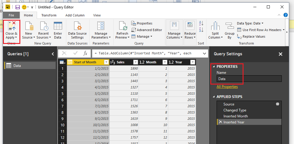294x144 pixels.
Task: Select the Data query in Queries list
Action: [30, 66]
